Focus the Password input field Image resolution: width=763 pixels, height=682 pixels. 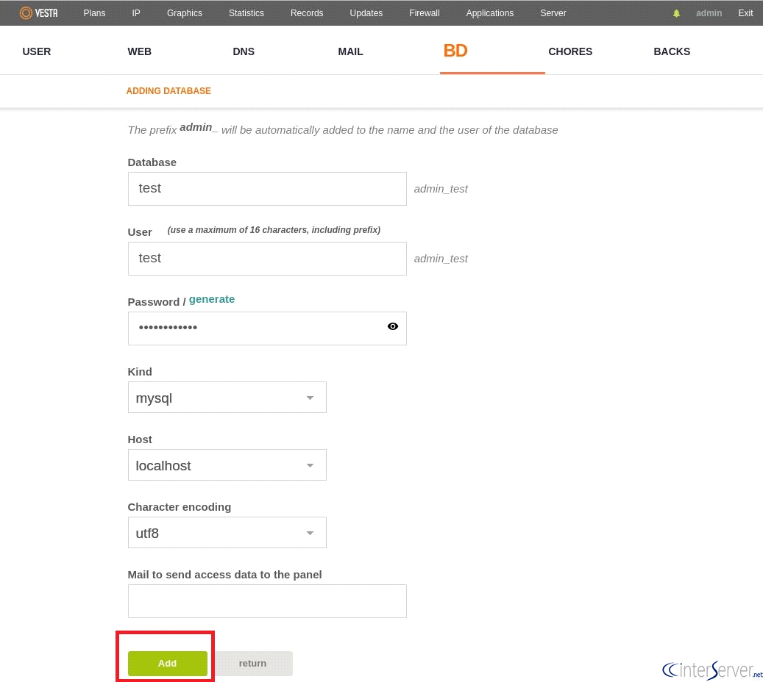(x=267, y=329)
